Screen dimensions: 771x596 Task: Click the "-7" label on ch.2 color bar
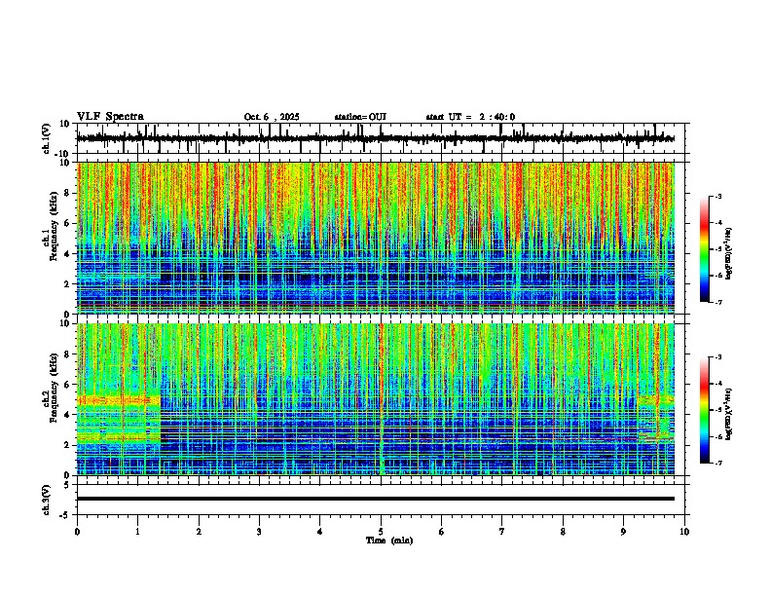(x=717, y=464)
